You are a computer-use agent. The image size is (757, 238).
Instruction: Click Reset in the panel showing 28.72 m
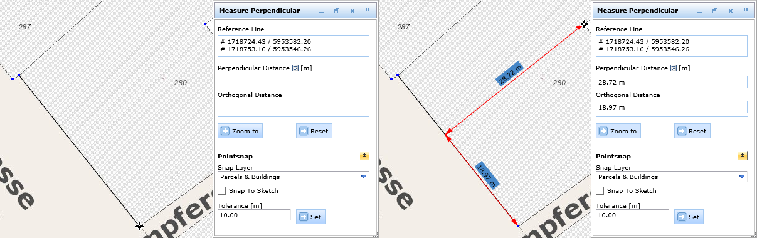692,131
